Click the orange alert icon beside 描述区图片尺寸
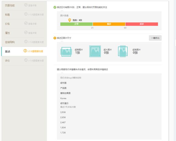This screenshot has height=141, width=176. point(55,38)
